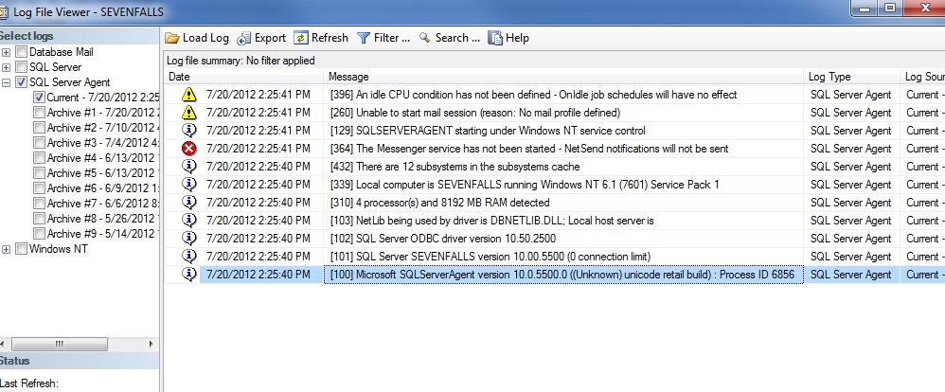This screenshot has width=945, height=392.
Task: Open the Filter funnel icon
Action: [364, 38]
